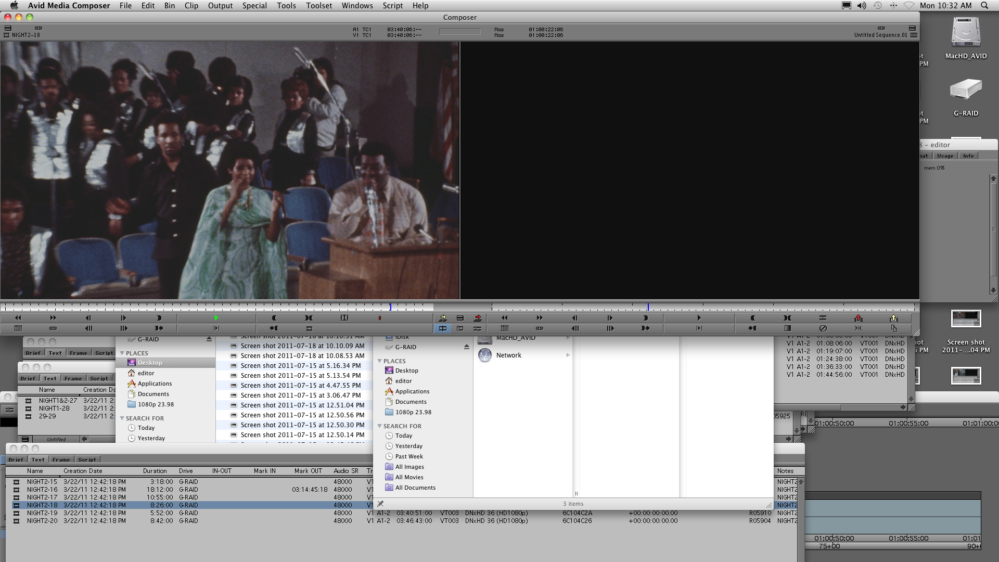
Task: Click Rewind in the record monitor controls
Action: 504,318
